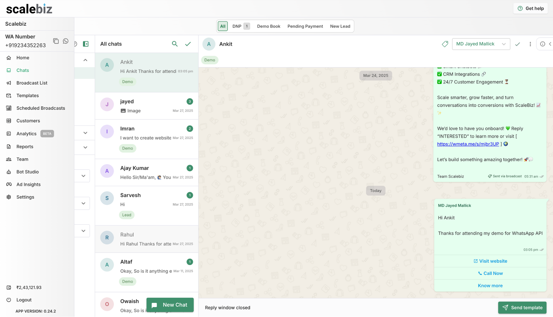
Task: Click the tag label icon in chat header
Action: (x=445, y=44)
